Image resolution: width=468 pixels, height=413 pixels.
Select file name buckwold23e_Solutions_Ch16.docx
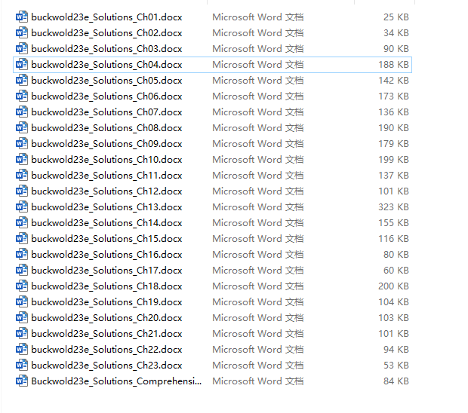[x=106, y=254]
